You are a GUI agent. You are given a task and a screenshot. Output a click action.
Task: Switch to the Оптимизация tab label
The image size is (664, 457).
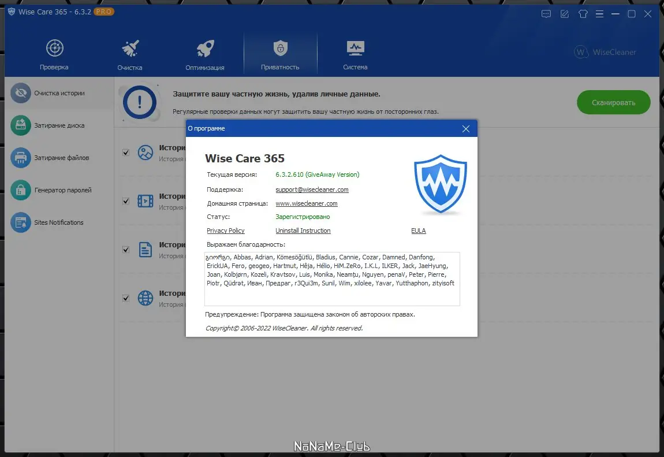(205, 68)
